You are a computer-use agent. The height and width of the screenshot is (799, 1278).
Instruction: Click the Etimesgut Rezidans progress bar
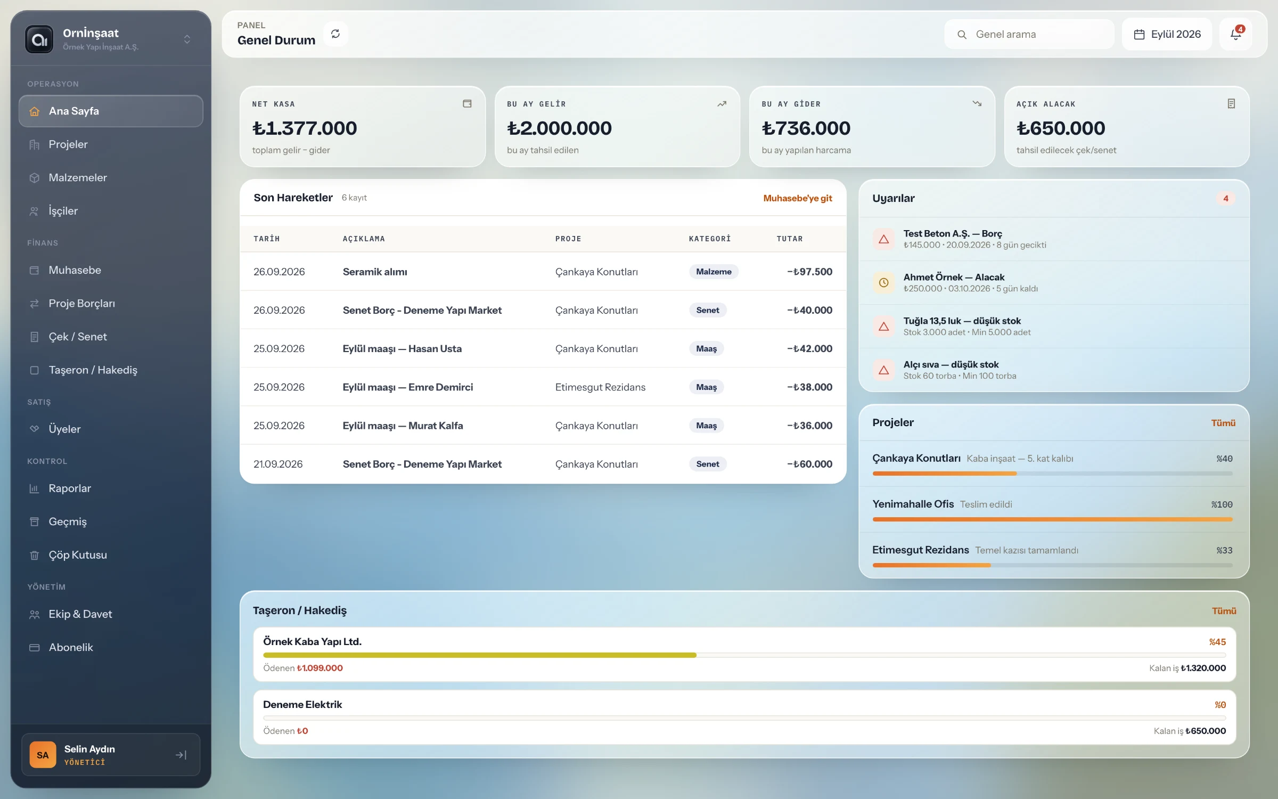[1052, 565]
